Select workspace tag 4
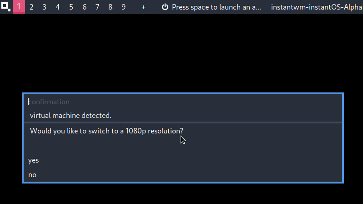The width and height of the screenshot is (363, 204). tap(58, 7)
